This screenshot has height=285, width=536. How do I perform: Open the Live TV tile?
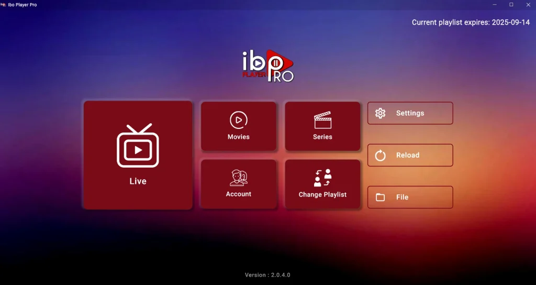(138, 155)
